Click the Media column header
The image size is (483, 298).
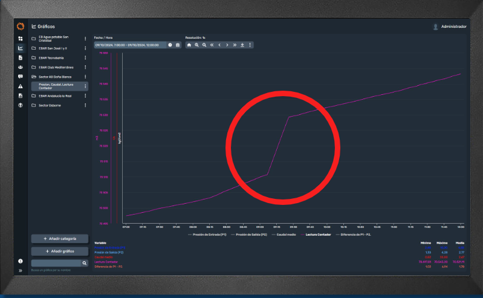460,243
